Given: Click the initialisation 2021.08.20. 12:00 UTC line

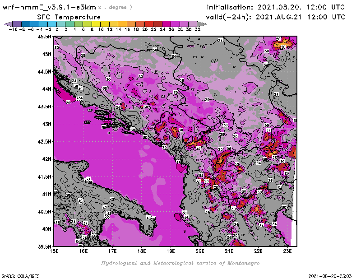Looking at the screenshot, I should click(276, 7).
